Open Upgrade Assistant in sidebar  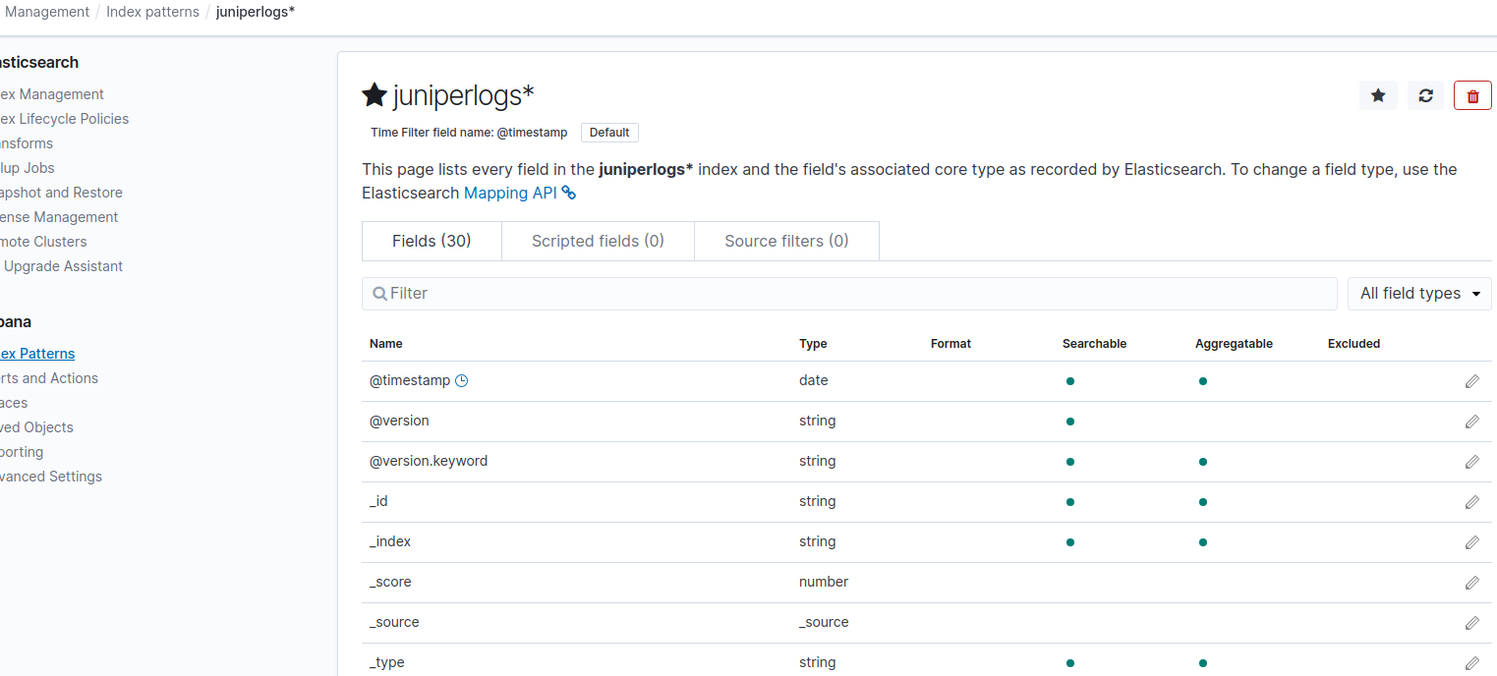(63, 266)
